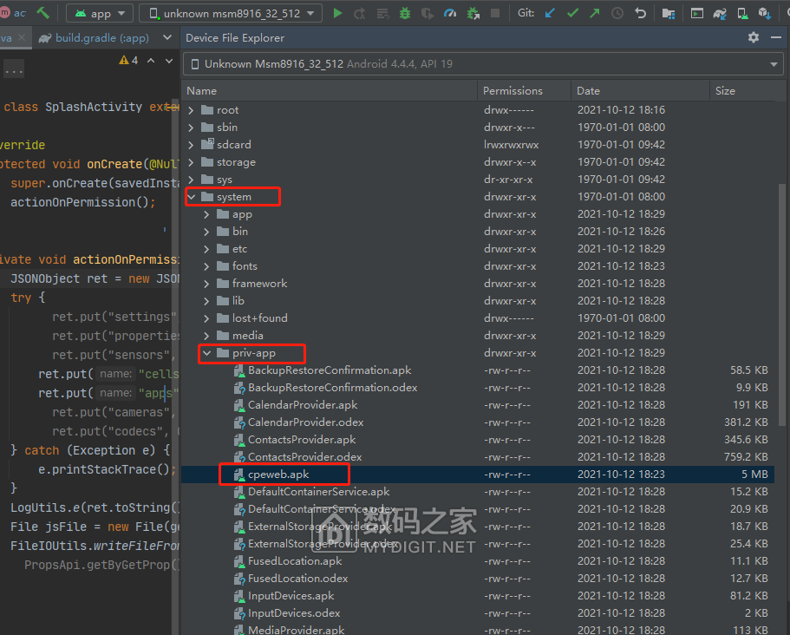The image size is (790, 635).
Task: Click the warning indicator showing 4
Action: pyautogui.click(x=129, y=61)
